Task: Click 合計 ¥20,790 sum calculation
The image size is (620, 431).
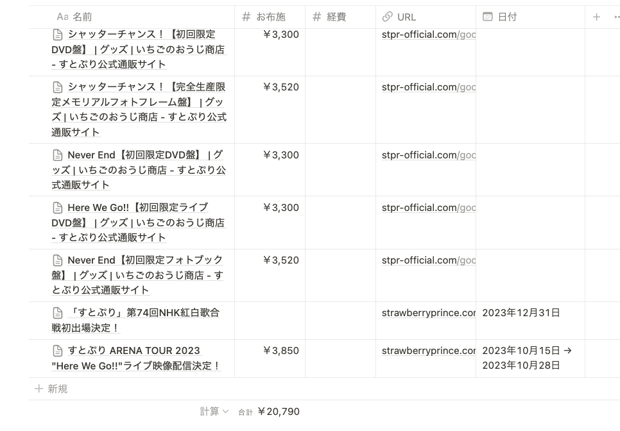Action: click(x=270, y=412)
